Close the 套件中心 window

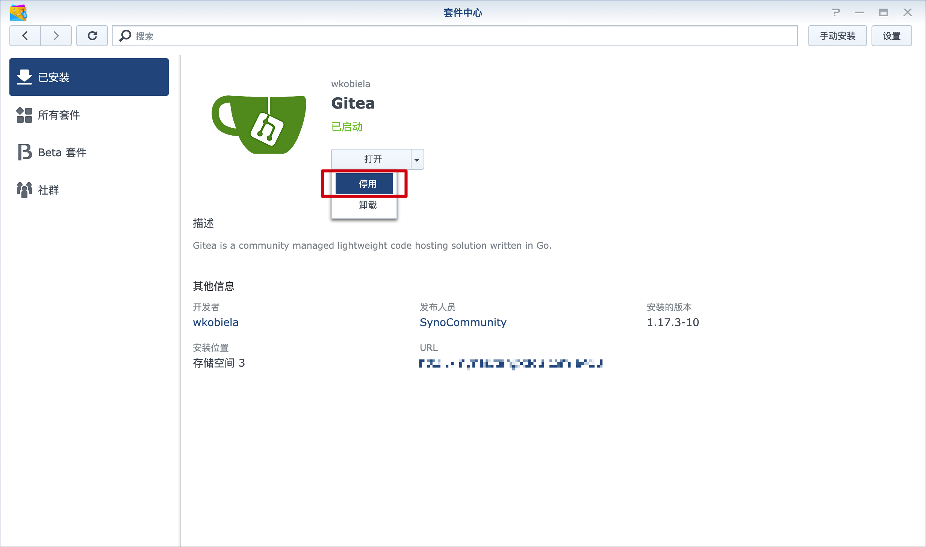tap(908, 13)
